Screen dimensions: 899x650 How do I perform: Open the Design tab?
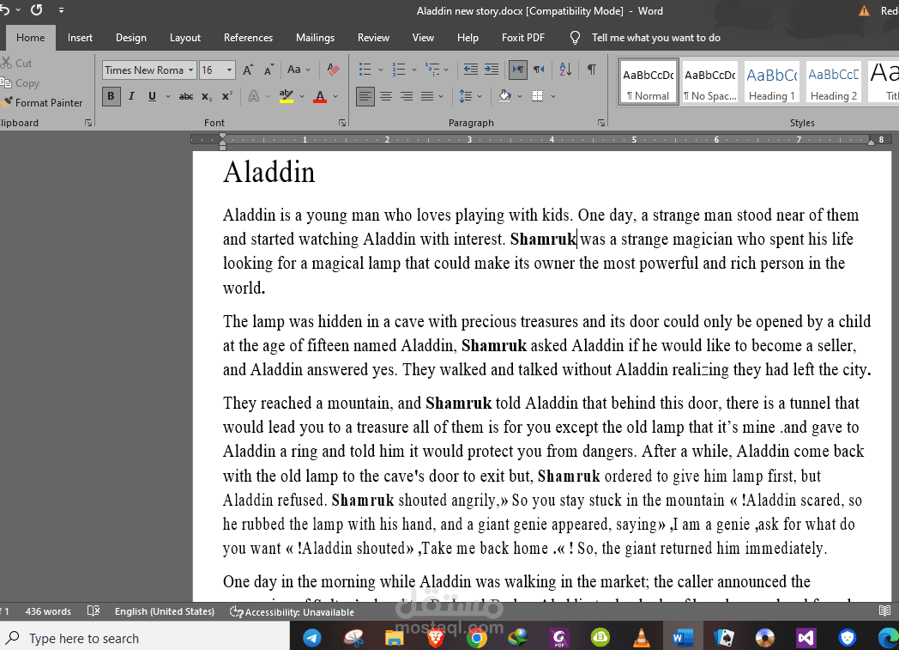pos(130,38)
